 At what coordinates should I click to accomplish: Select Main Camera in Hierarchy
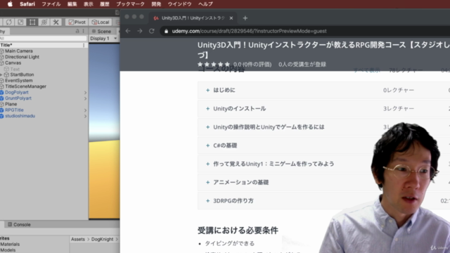(19, 51)
